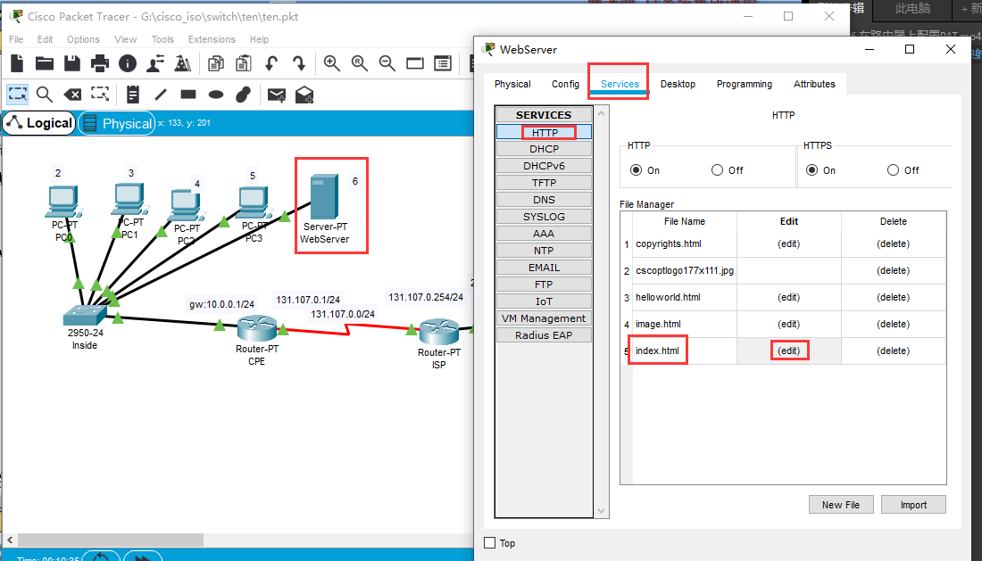Select the DHCP service
Viewport: 982px width, 561px height.
(x=544, y=149)
